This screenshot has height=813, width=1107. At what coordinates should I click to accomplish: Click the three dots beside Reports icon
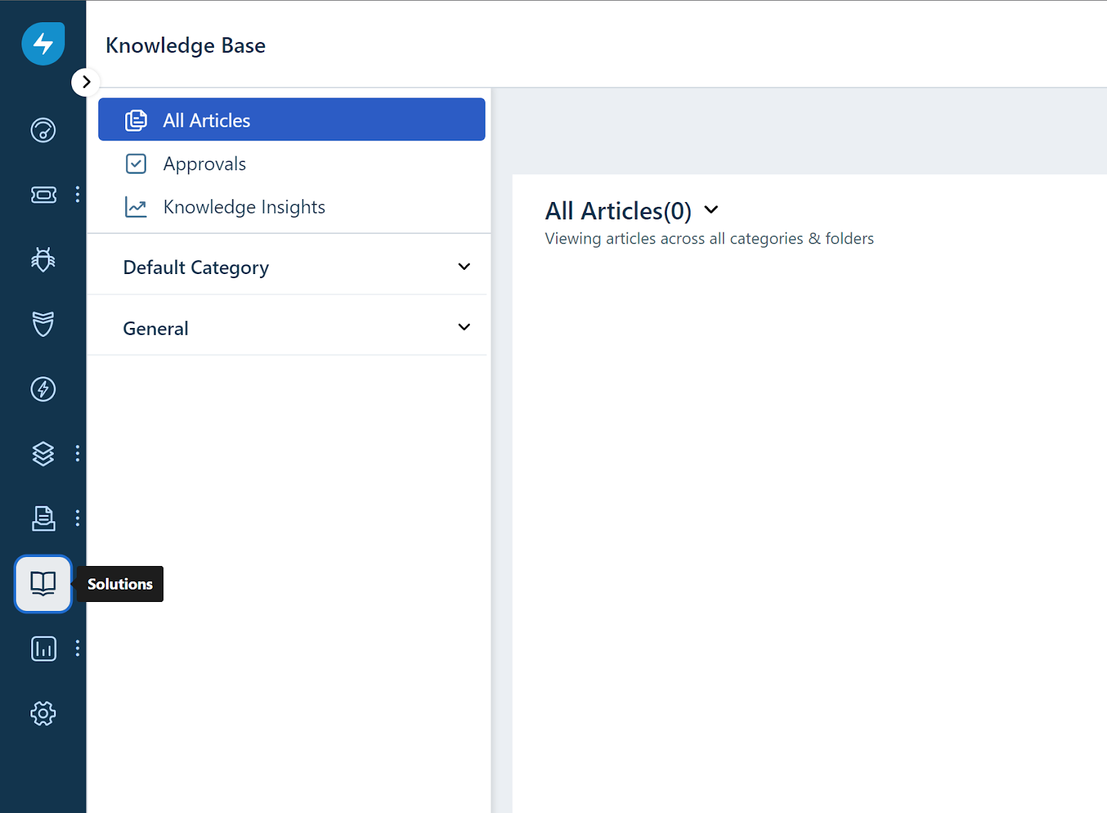(77, 648)
